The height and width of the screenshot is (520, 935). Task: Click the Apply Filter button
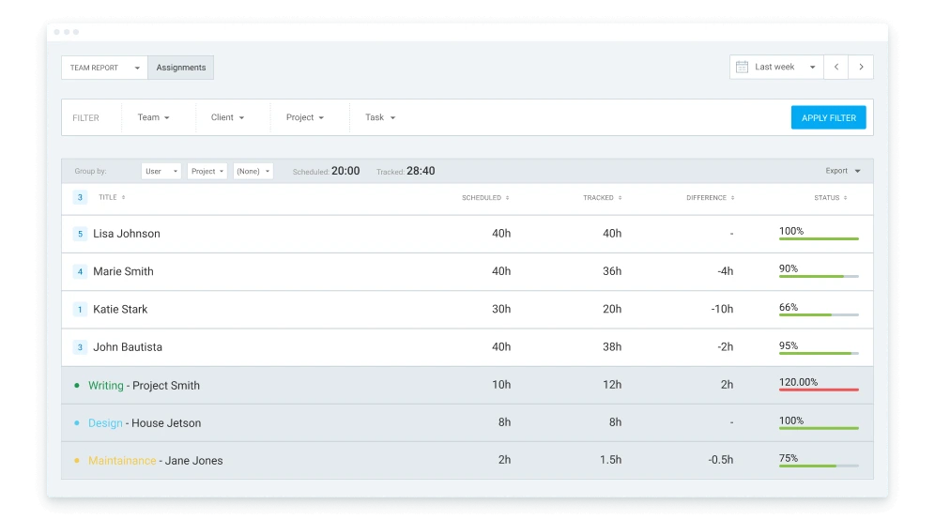coord(828,117)
